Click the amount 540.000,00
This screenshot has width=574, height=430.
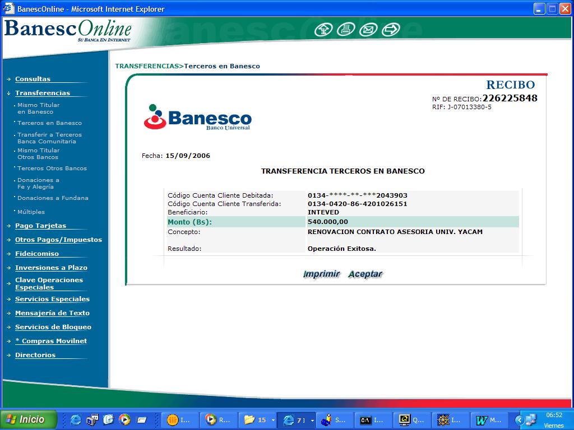(x=327, y=222)
